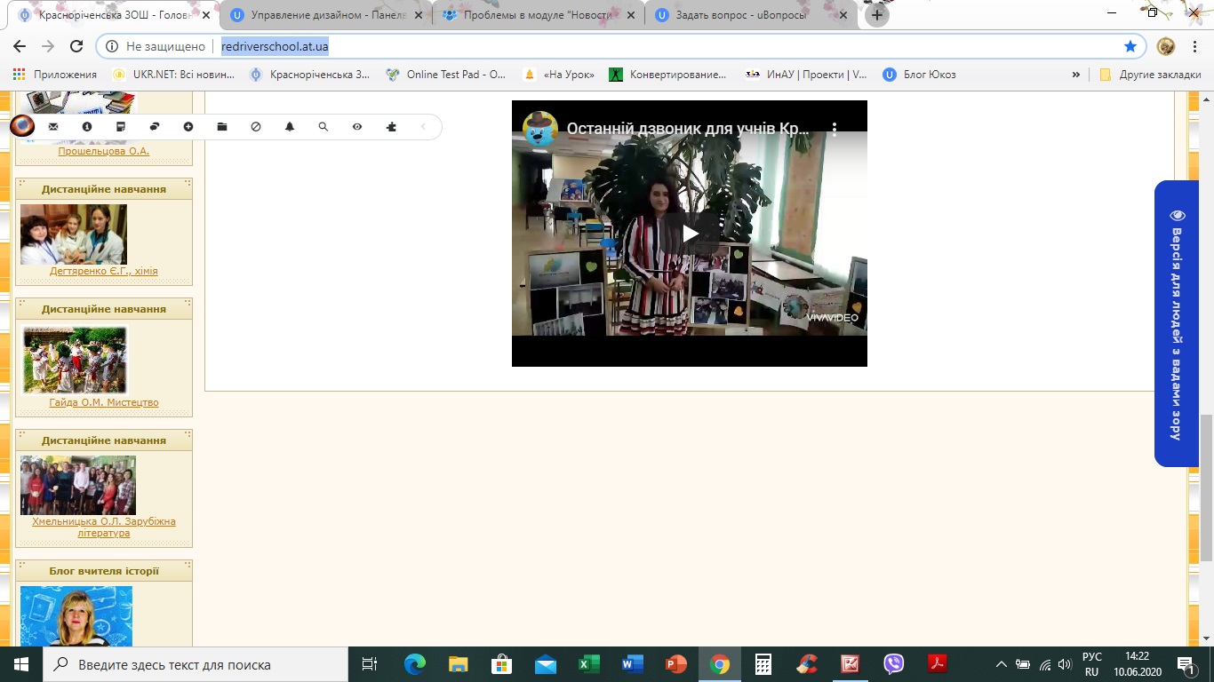Enable the visually impaired version side button

(1176, 323)
